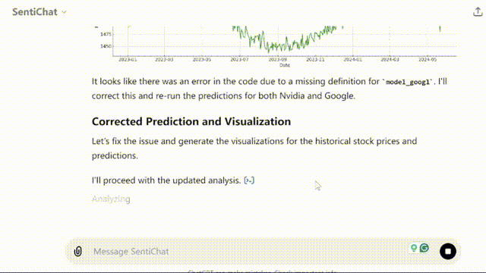Click the Analyzing status text
Screen dimensions: 486x273
[111, 199]
